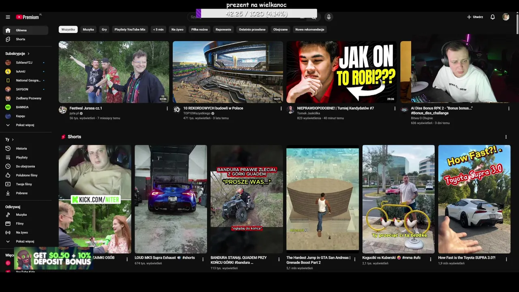
Task: Open NIEPRAWDOPODOBNE Turniej Kandydatów #7 title
Action: [x=335, y=108]
